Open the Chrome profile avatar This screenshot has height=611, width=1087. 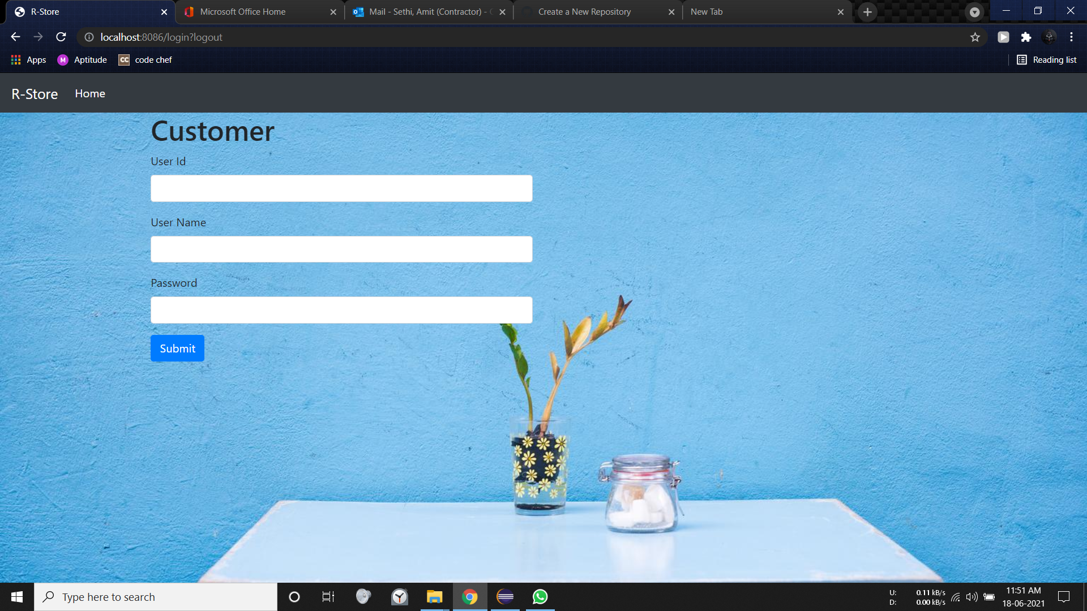(x=1049, y=37)
